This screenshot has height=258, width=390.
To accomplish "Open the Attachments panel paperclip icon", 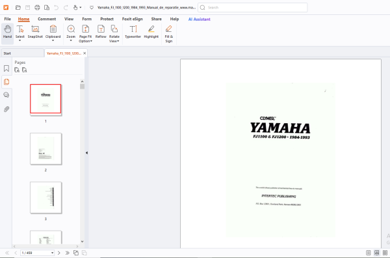I will [6, 109].
